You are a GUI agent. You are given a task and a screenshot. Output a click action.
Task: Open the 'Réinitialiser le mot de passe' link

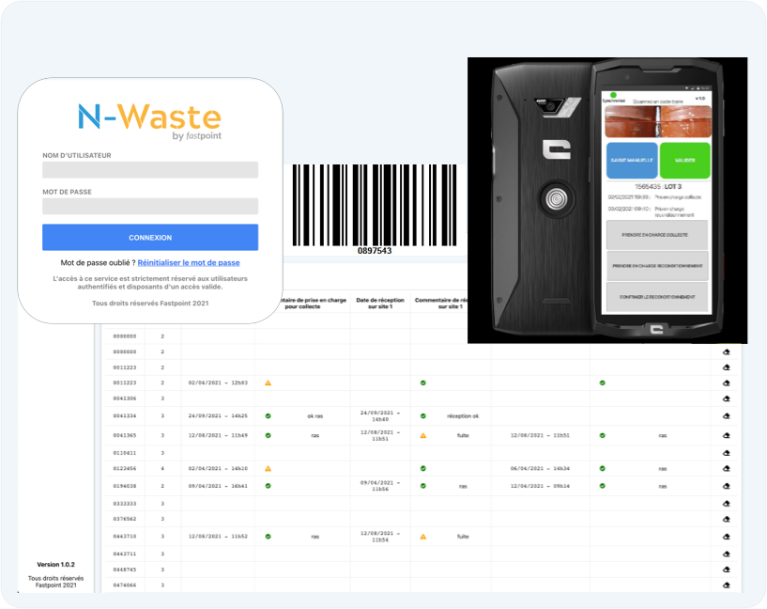189,263
